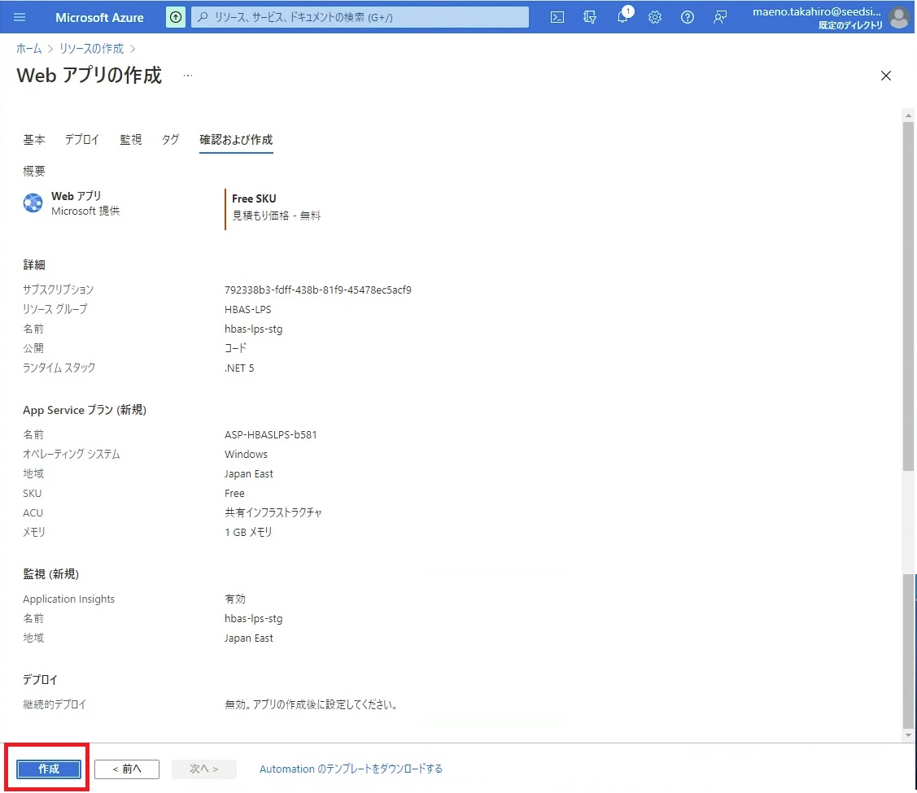Focus the Azure resource search box
The image size is (917, 793).
point(360,17)
